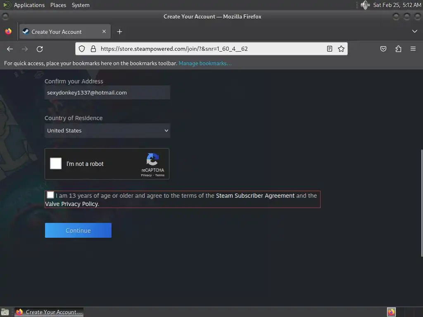
Task: Open the Applications menu
Action: (x=29, y=5)
